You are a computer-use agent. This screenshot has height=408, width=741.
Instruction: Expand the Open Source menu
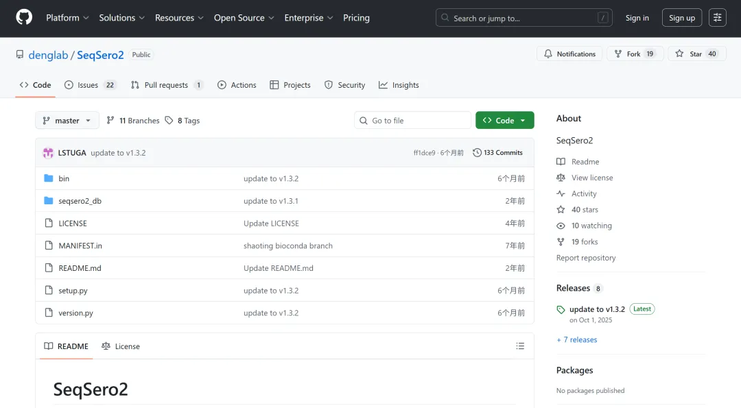[244, 18]
